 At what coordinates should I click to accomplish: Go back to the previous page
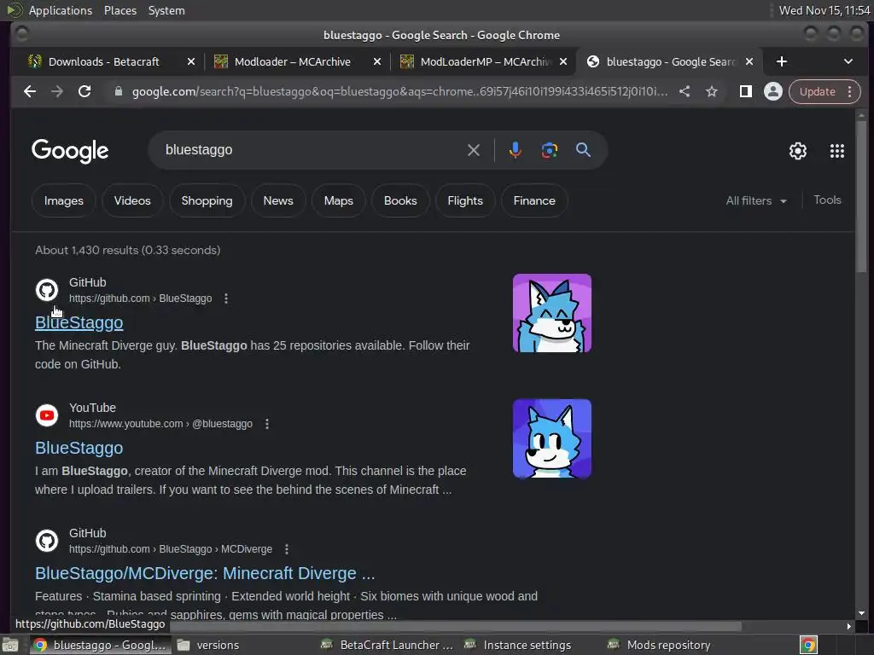tap(30, 91)
